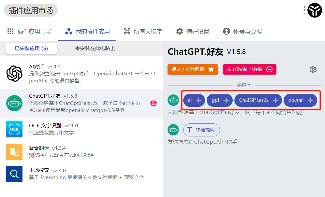325x197 pixels.
Task: Click the 聚合翻译 translate app icon
Action: click(14, 152)
